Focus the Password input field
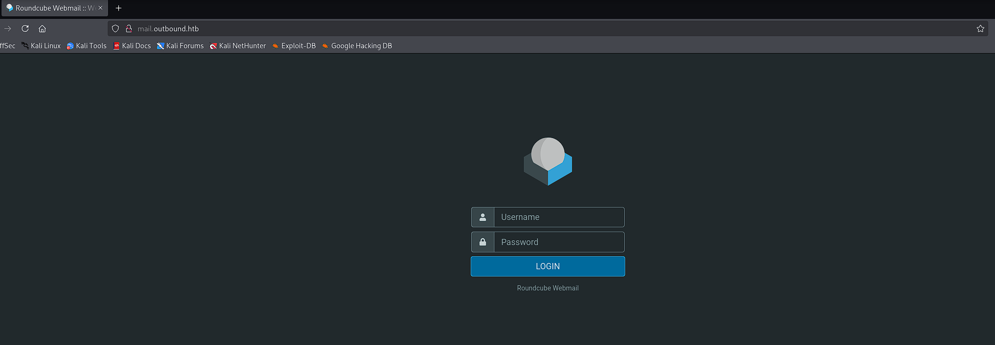 [559, 242]
